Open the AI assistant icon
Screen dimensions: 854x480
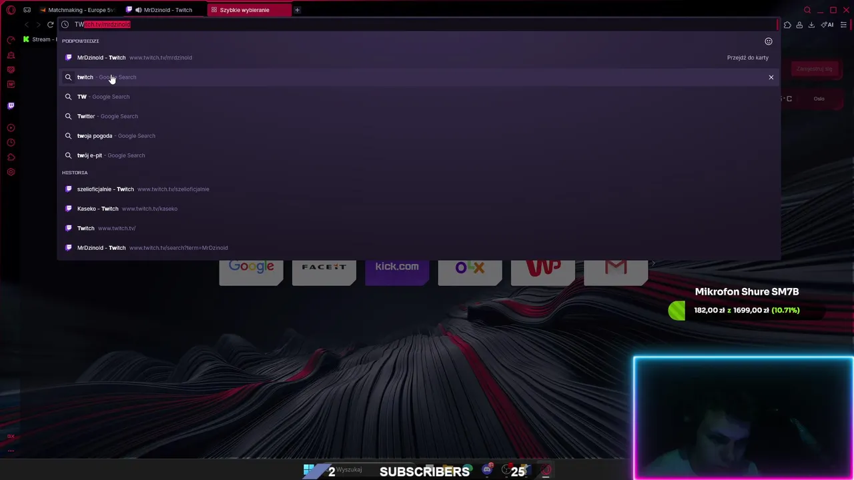pos(827,25)
